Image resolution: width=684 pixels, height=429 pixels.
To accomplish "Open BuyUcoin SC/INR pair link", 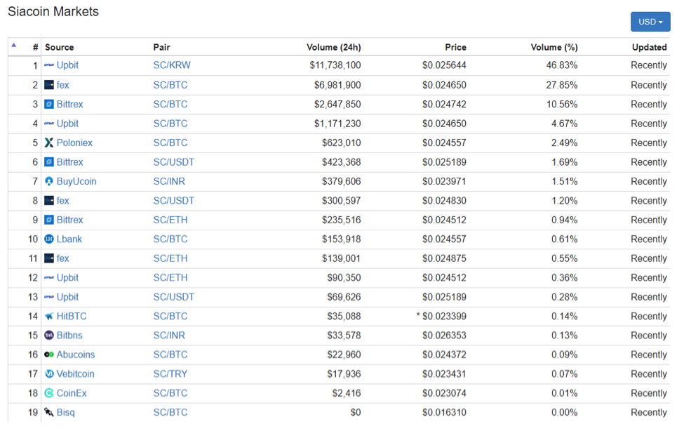I will (x=169, y=181).
